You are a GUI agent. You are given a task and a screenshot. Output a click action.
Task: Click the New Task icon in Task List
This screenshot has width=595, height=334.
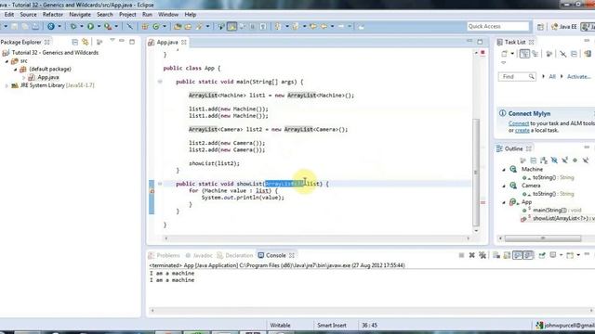[504, 54]
